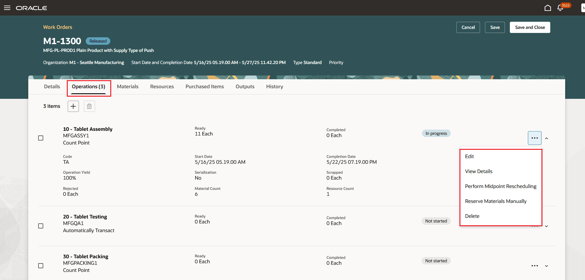Switch to the Resources tab
The height and width of the screenshot is (280, 585).
[162, 87]
